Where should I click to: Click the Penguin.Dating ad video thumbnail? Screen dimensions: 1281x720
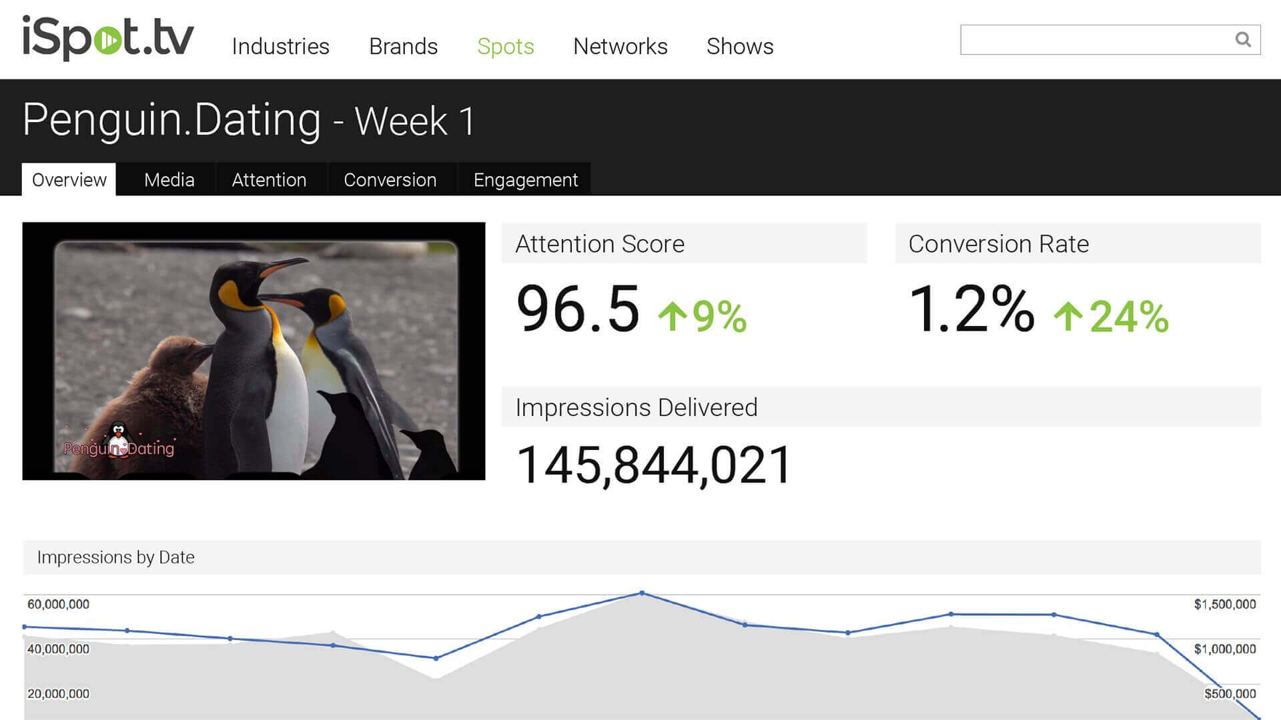(x=254, y=351)
